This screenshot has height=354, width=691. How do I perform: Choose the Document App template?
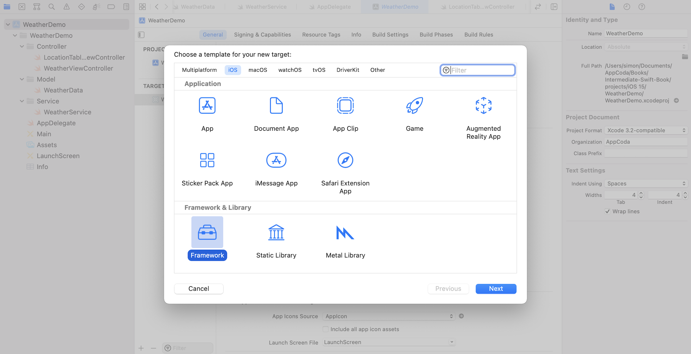pyautogui.click(x=276, y=106)
